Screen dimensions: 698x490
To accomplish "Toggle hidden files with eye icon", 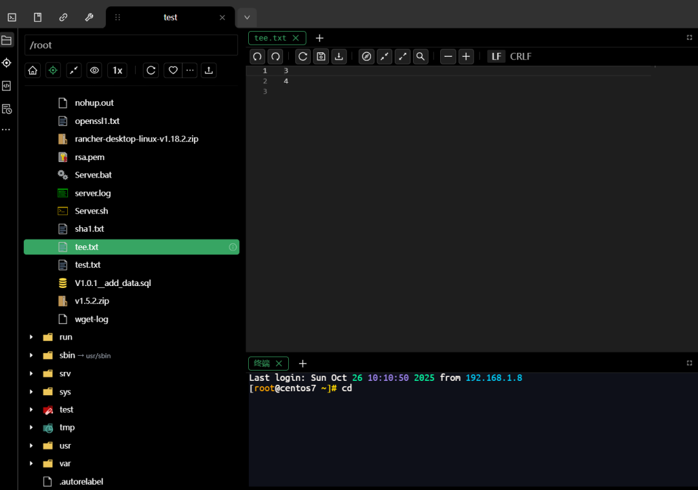I will (x=94, y=70).
